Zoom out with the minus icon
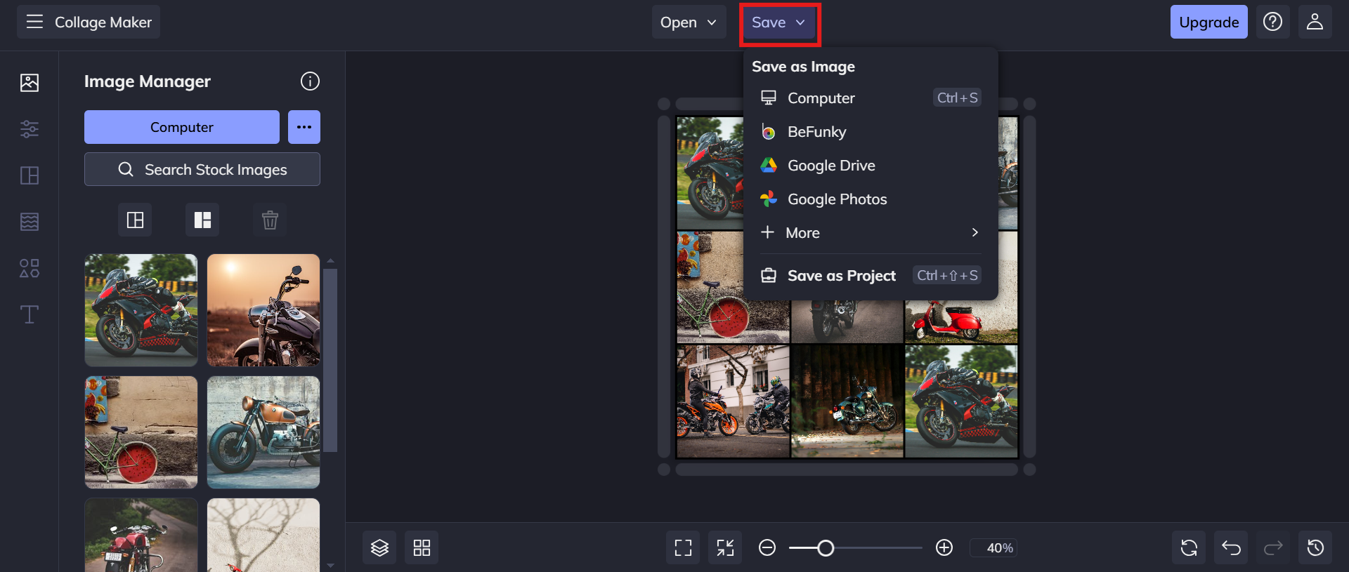Viewport: 1349px width, 572px height. [x=767, y=547]
